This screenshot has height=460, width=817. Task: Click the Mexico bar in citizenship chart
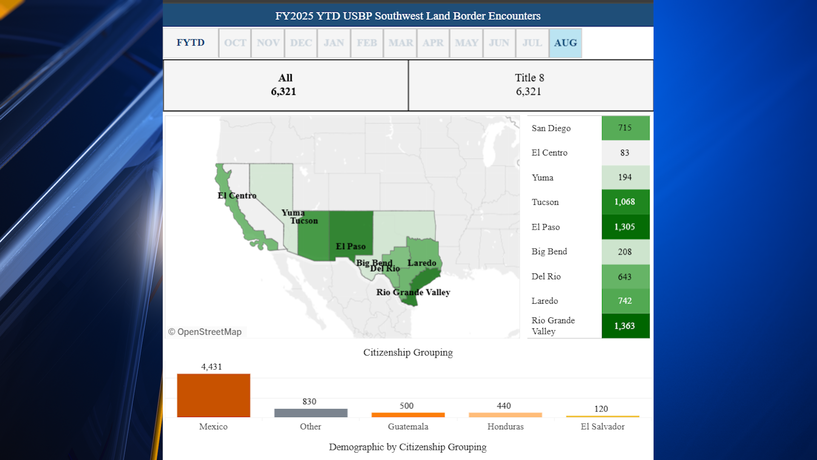pyautogui.click(x=214, y=395)
